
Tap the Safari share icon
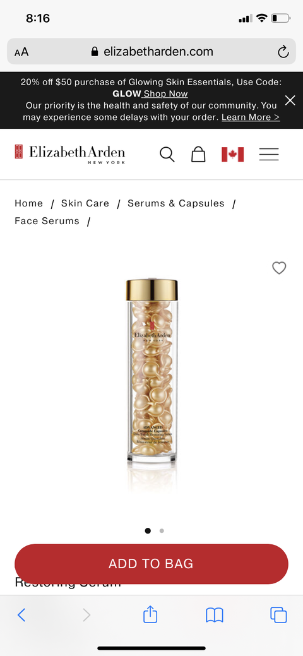150,614
